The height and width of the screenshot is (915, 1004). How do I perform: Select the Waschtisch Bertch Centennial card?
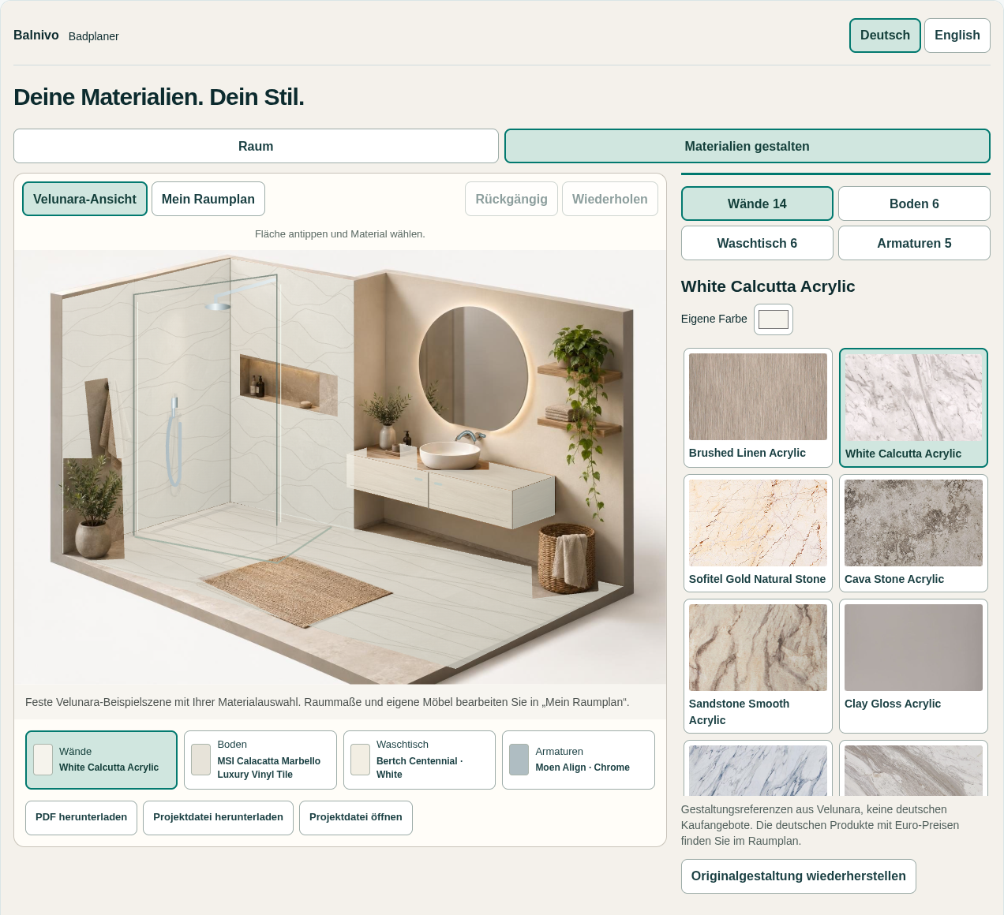tap(419, 760)
